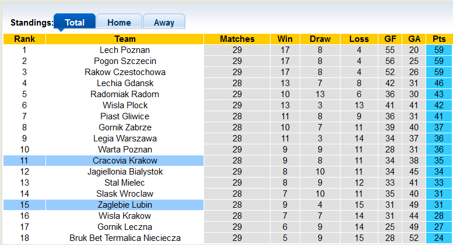Select the Lechia Gdansk row
Image resolution: width=453 pixels, height=245 pixels.
point(125,83)
